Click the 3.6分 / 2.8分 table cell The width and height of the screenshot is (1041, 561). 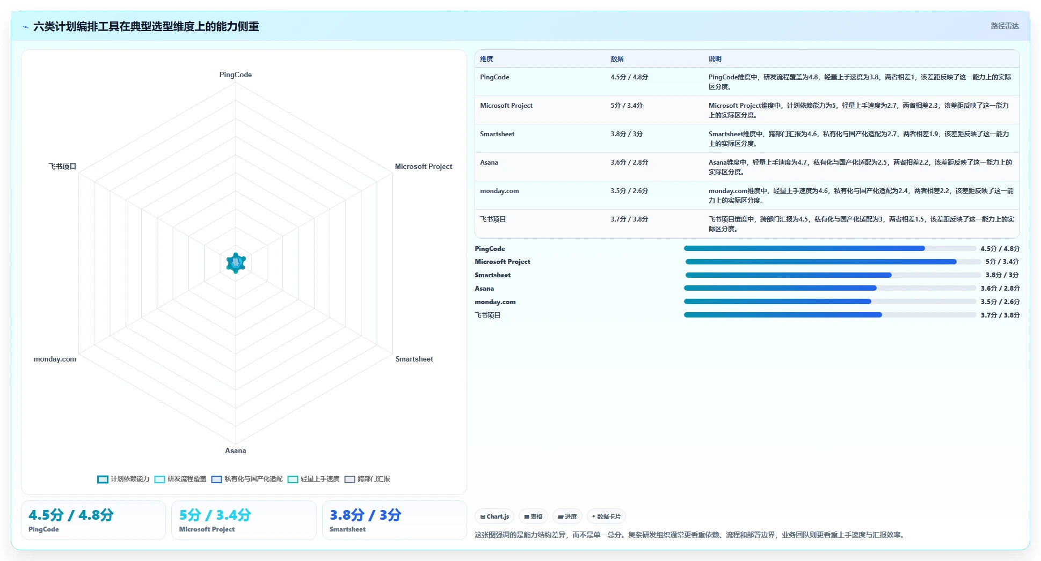pos(629,163)
